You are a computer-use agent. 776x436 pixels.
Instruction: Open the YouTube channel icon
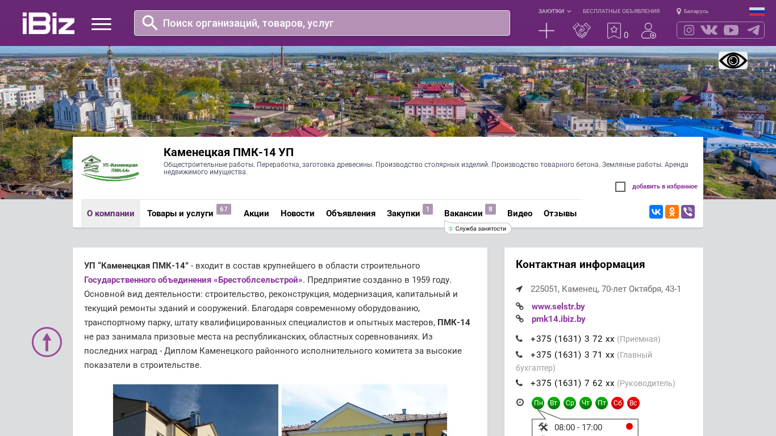pyautogui.click(x=731, y=30)
